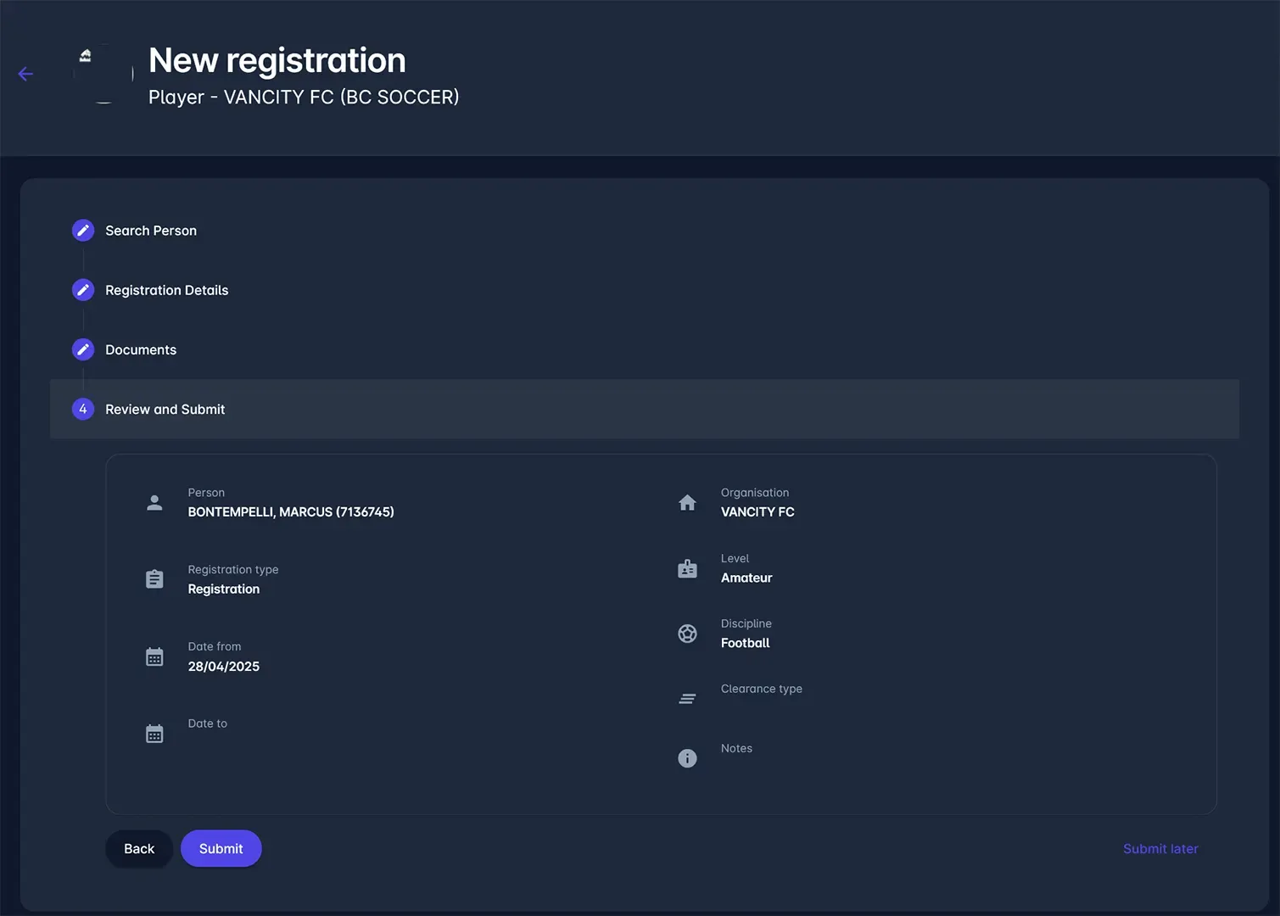Image resolution: width=1280 pixels, height=916 pixels.
Task: Click the Registration Details pencil icon
Action: coord(83,290)
